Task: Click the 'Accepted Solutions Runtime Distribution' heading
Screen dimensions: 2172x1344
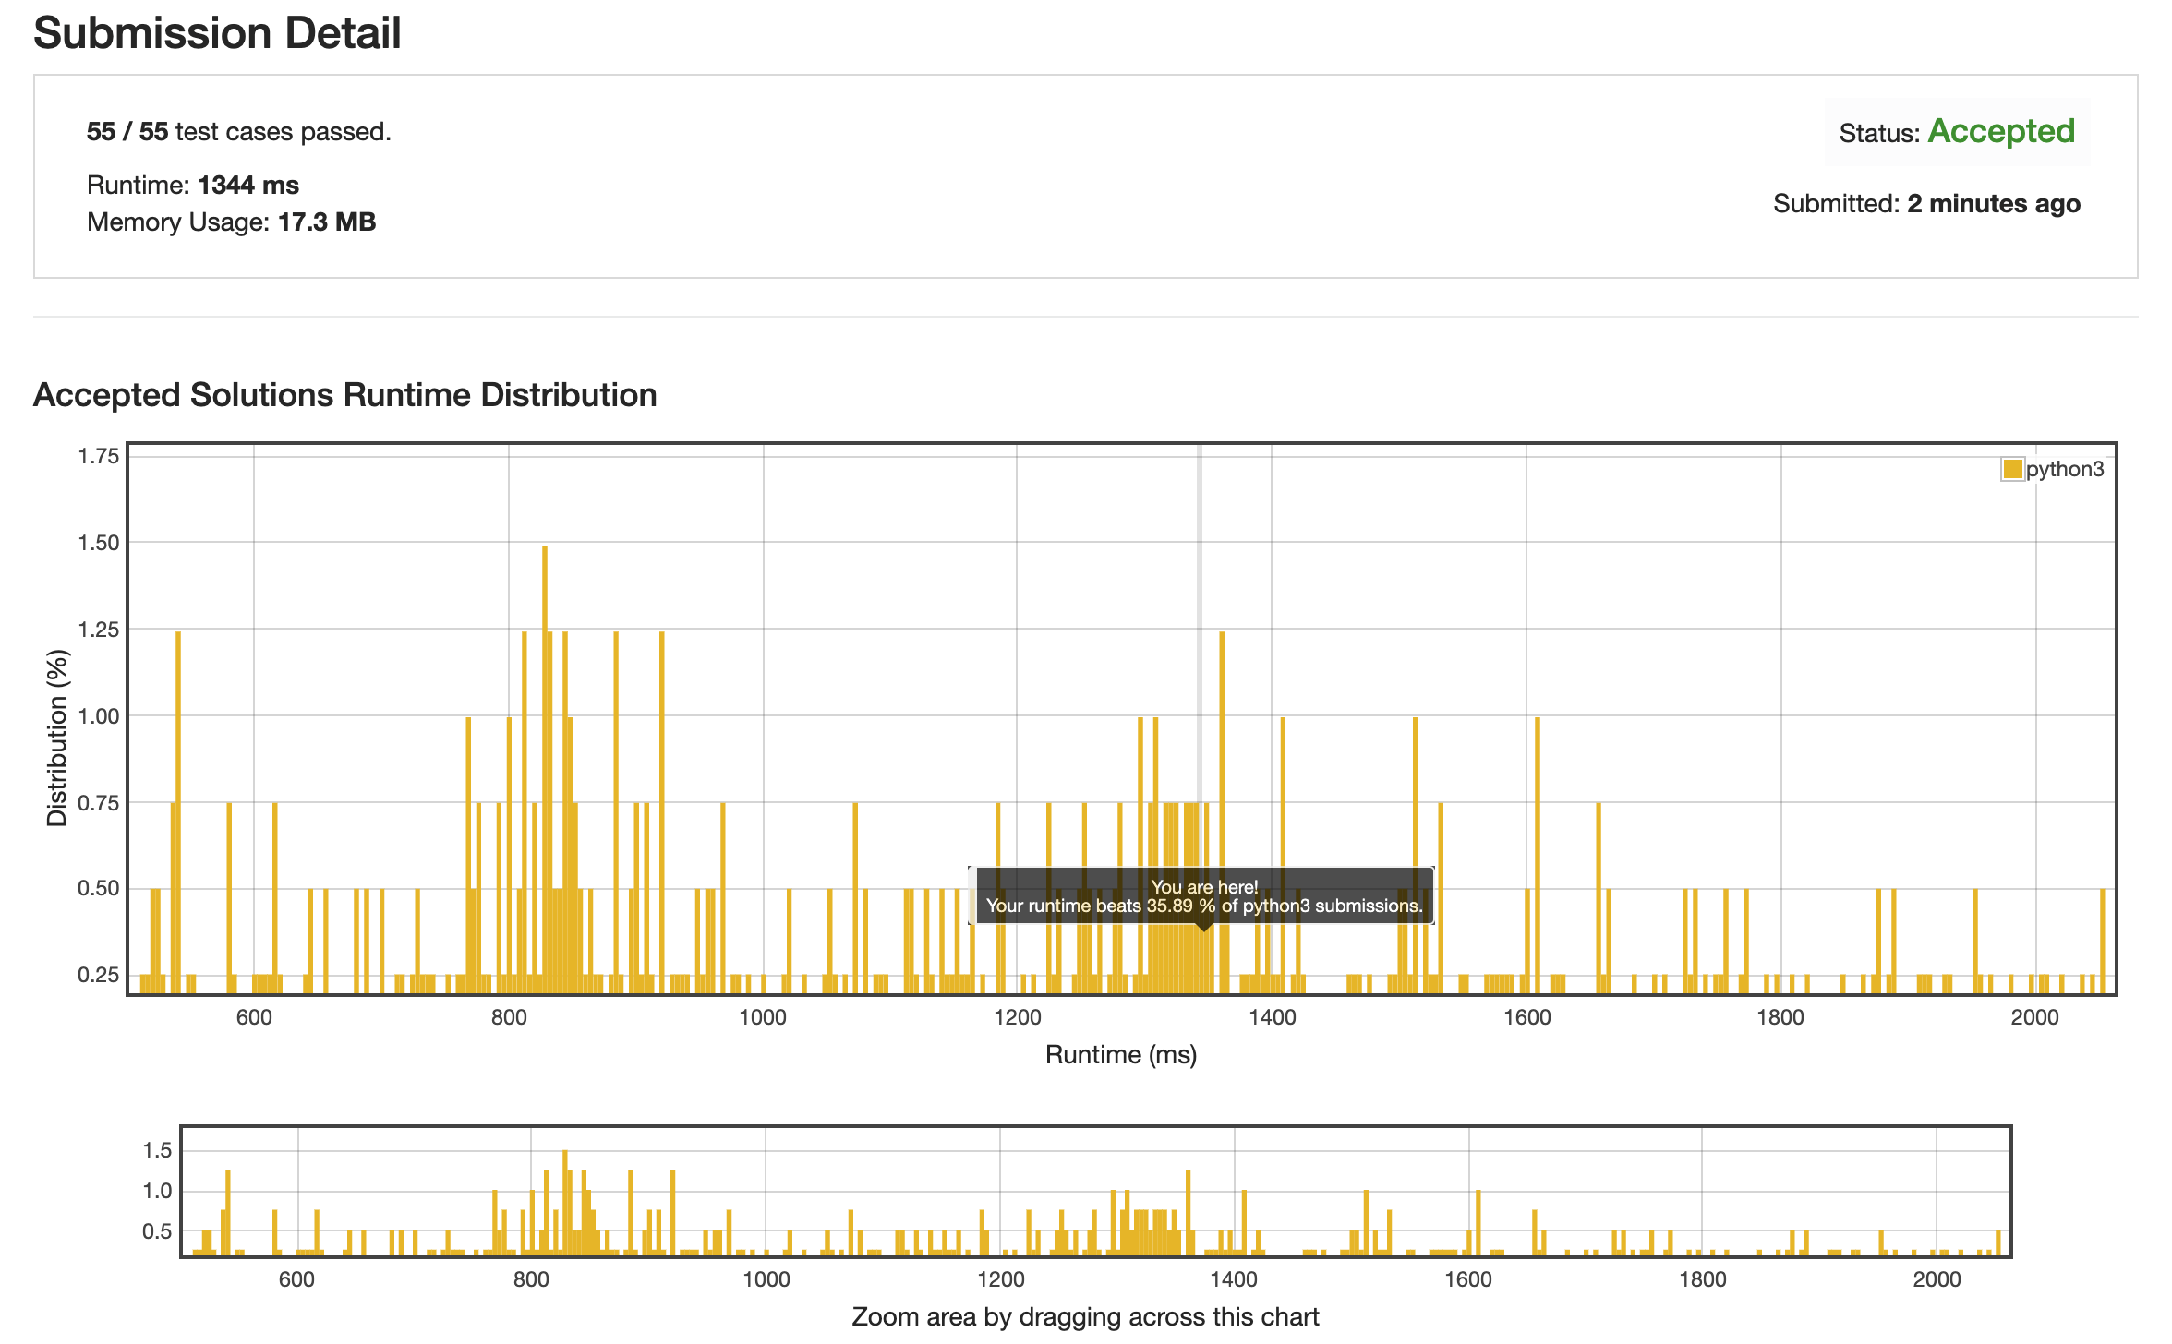Action: [344, 395]
